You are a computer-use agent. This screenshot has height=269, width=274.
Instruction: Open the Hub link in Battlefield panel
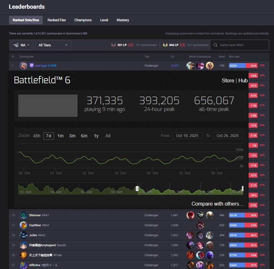243,80
